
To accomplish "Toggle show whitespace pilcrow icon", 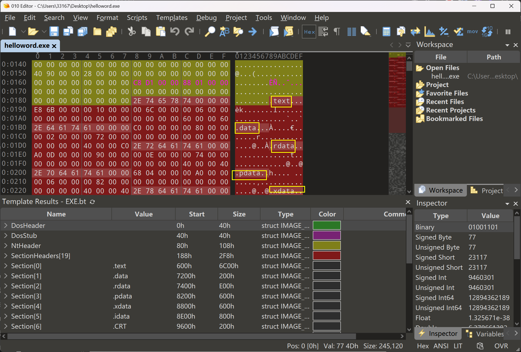I will (337, 32).
